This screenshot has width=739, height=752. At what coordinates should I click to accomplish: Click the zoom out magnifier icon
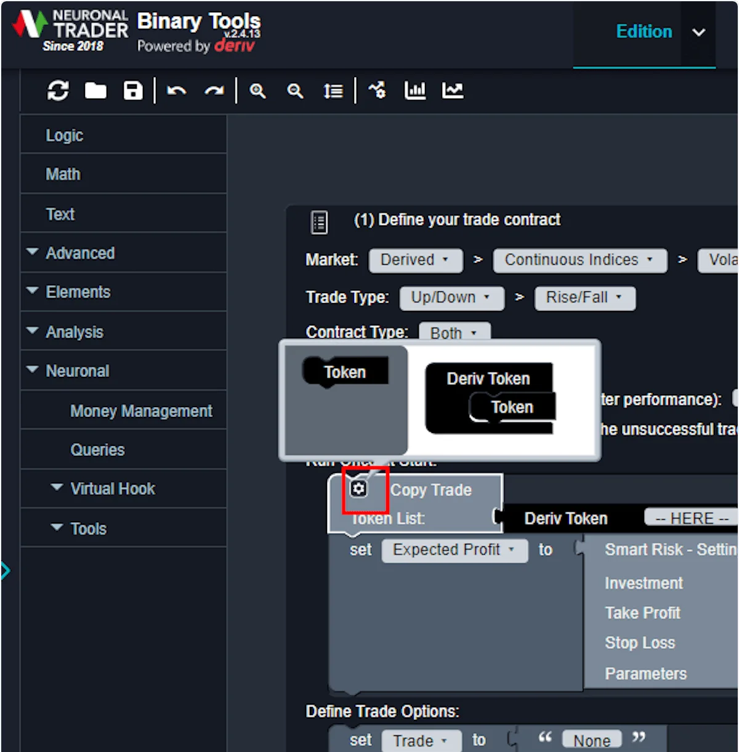tap(295, 91)
